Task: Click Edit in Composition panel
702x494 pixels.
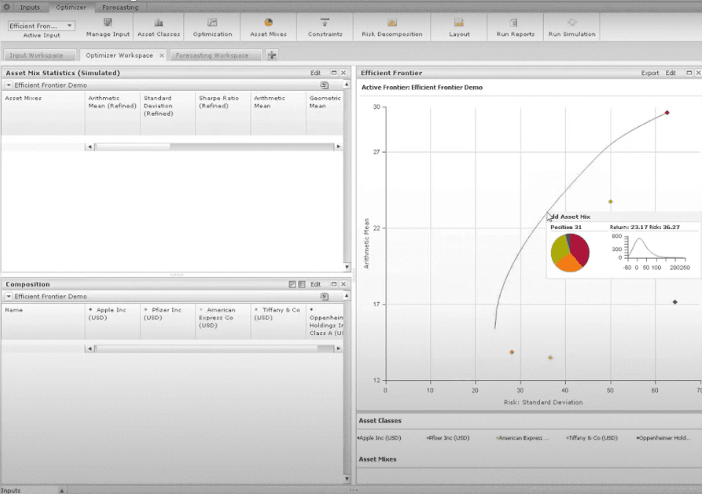Action: [315, 284]
